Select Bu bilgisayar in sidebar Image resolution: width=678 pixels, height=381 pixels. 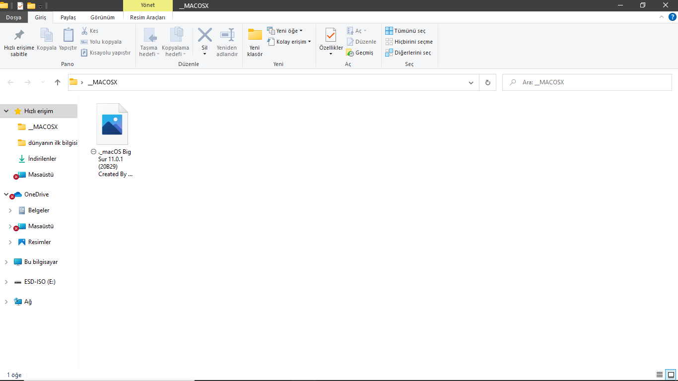pos(41,262)
